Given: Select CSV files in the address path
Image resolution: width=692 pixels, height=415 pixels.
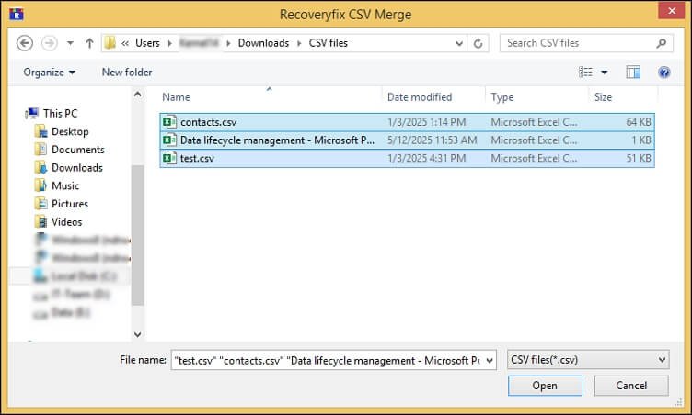Looking at the screenshot, I should (328, 43).
